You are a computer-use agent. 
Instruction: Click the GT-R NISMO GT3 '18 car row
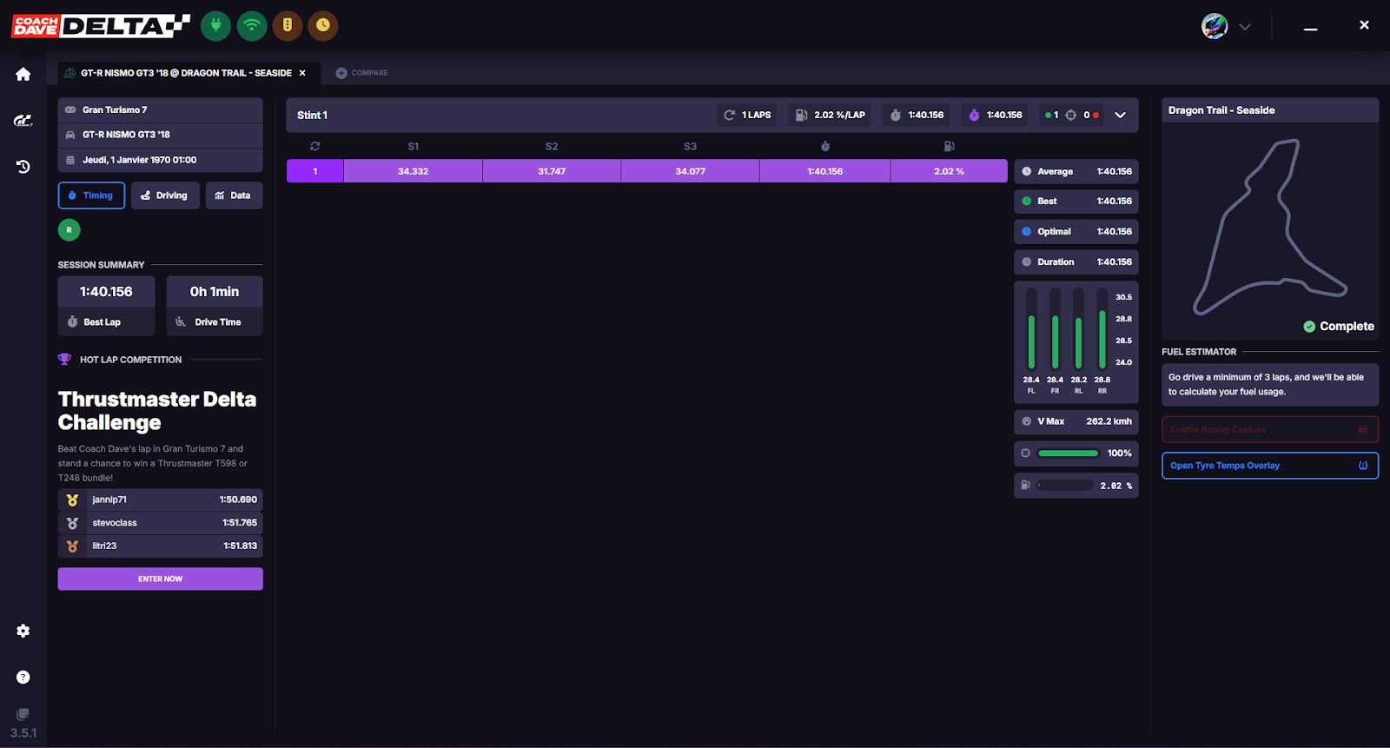(160, 135)
